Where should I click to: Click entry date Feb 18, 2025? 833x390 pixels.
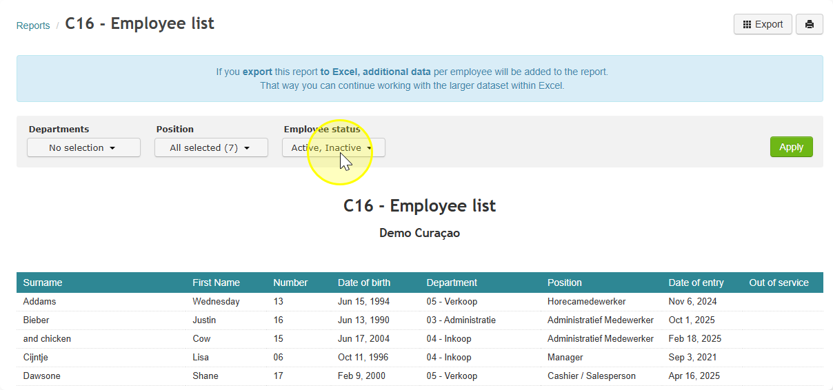[694, 338]
